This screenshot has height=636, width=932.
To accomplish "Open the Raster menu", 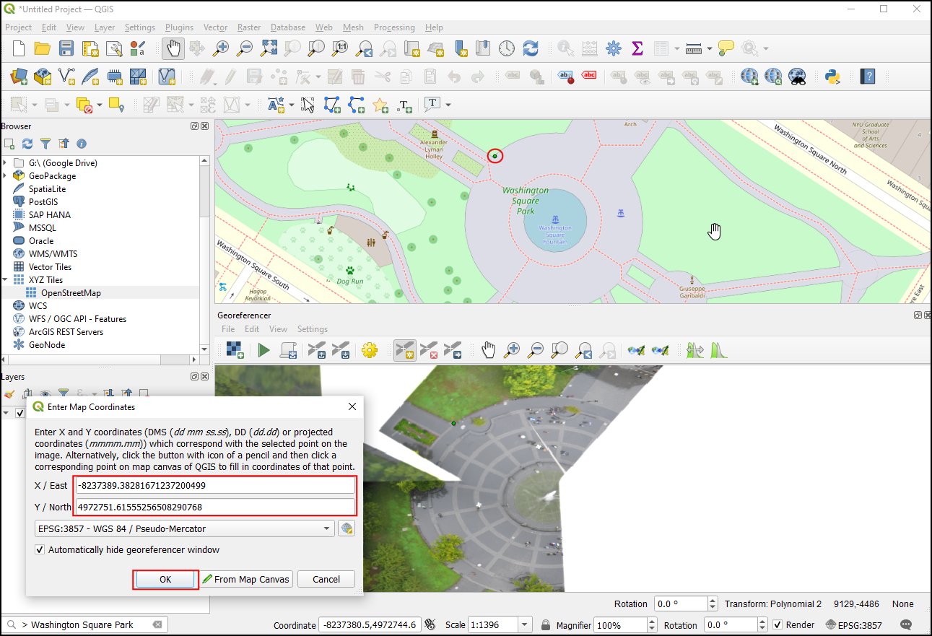I will click(x=248, y=27).
